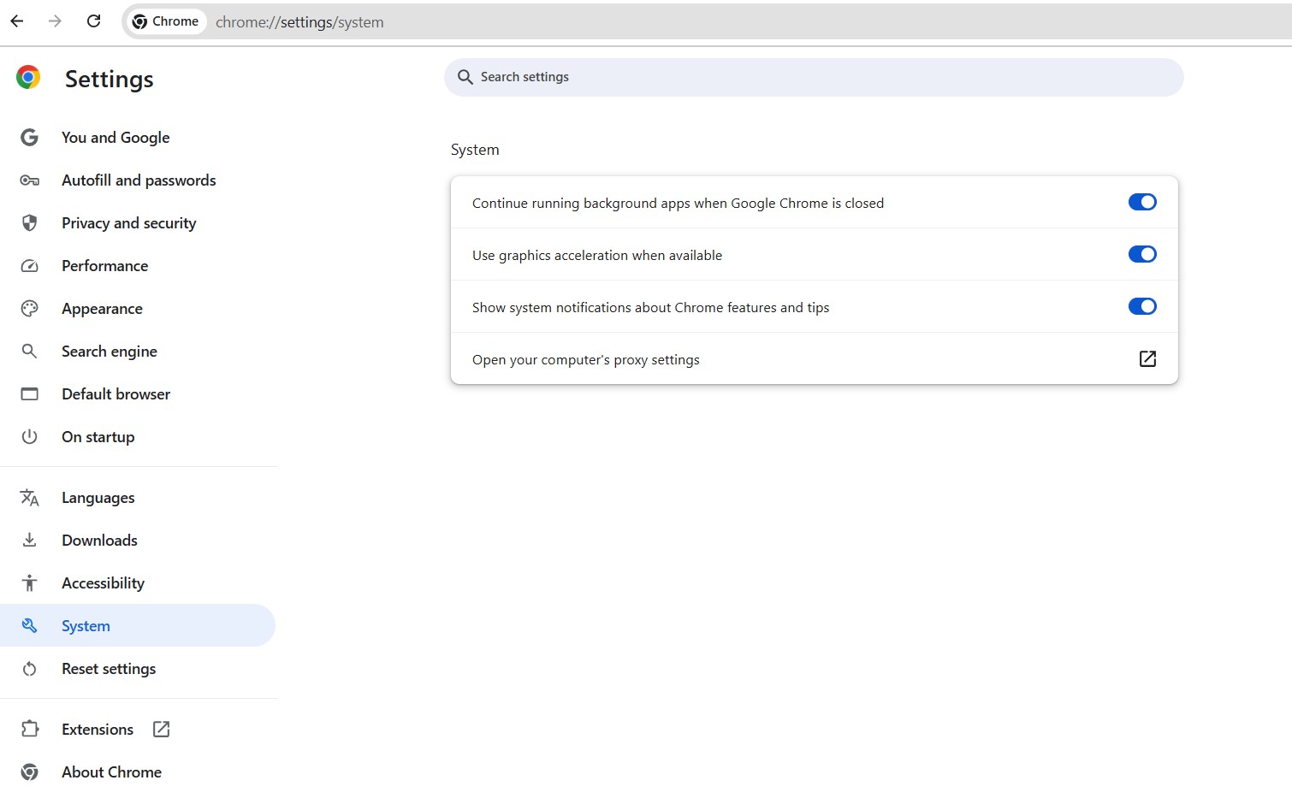Open Search engine settings

[x=110, y=352]
